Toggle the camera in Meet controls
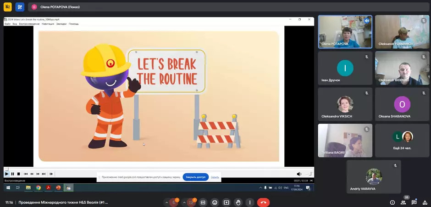The height and width of the screenshot is (207, 431). (x=192, y=202)
